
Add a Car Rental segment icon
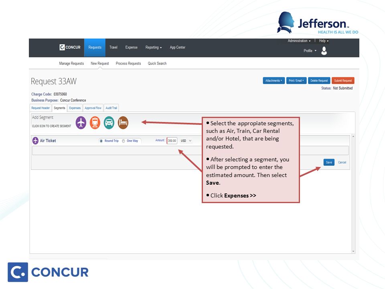109,123
